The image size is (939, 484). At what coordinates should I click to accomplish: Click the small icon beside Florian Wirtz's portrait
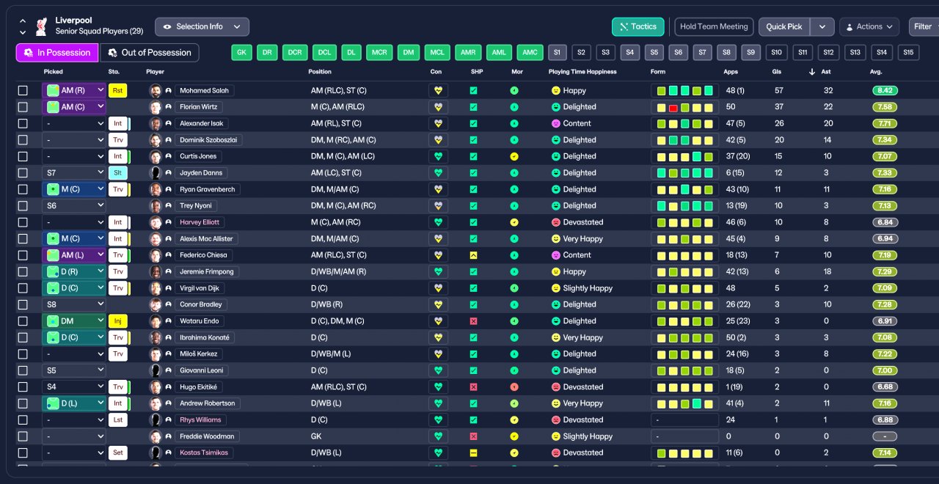(168, 107)
